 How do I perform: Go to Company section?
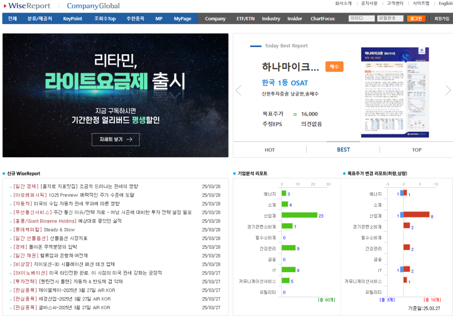215,18
